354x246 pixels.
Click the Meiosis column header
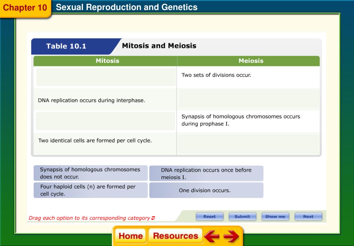click(248, 61)
